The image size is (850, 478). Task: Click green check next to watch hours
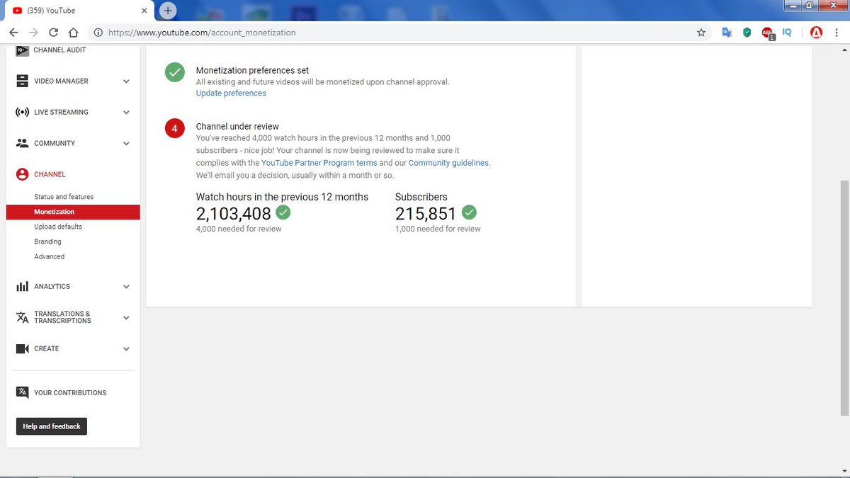283,212
